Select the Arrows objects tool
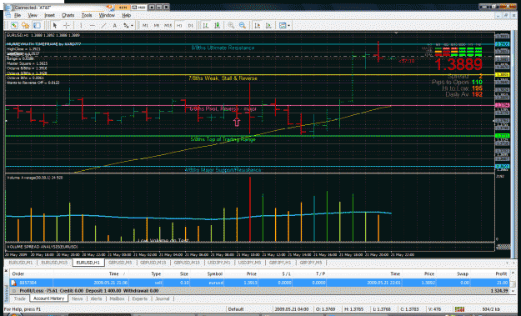 [126, 25]
